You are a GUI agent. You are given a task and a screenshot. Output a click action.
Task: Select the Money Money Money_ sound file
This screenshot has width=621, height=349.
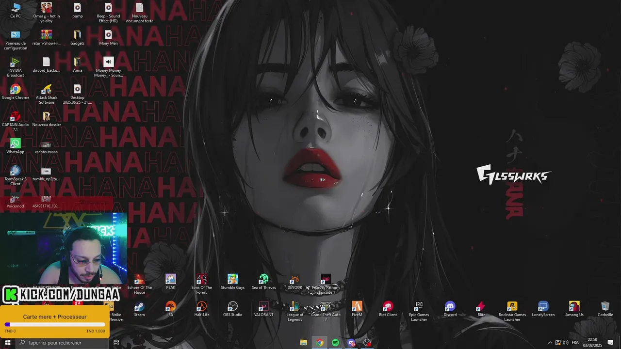click(x=108, y=67)
